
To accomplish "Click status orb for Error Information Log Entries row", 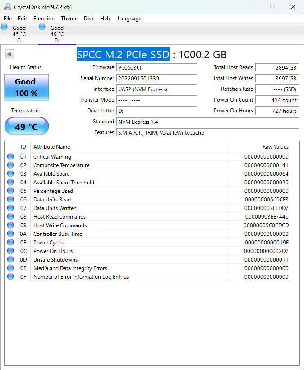I will (10, 276).
